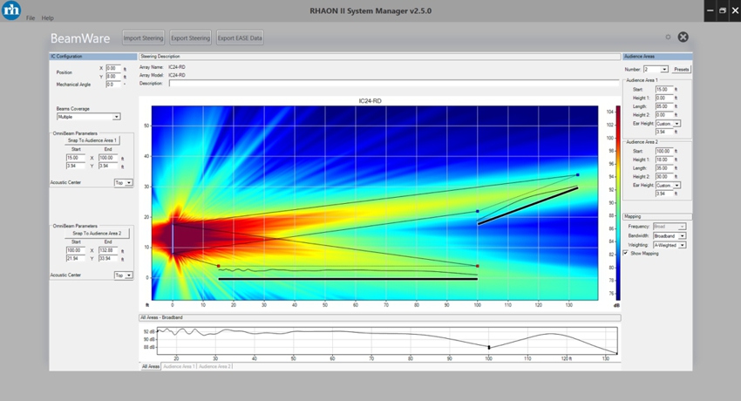This screenshot has width=741, height=401.
Task: Click Audience Area 2 Height 2 field
Action: click(664, 177)
